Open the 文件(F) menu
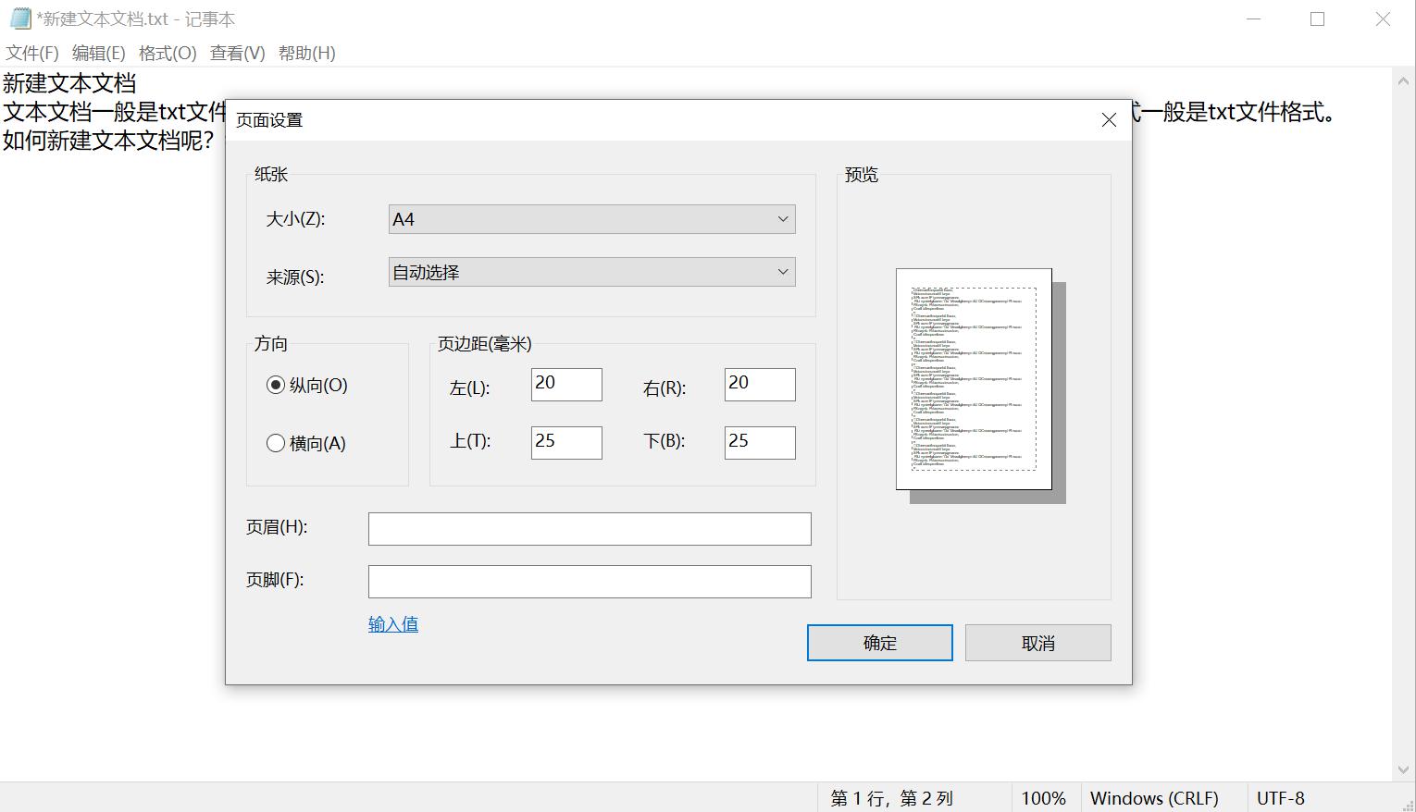Viewport: 1416px width, 812px height. click(x=32, y=54)
